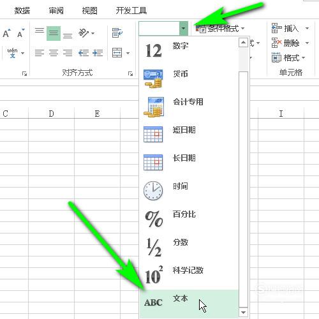Toggle middle vertical alignment
This screenshot has height=319, width=319.
(54, 33)
